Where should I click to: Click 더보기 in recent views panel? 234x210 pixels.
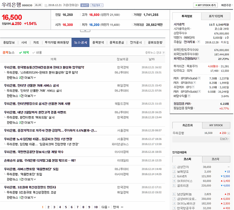point(224,139)
